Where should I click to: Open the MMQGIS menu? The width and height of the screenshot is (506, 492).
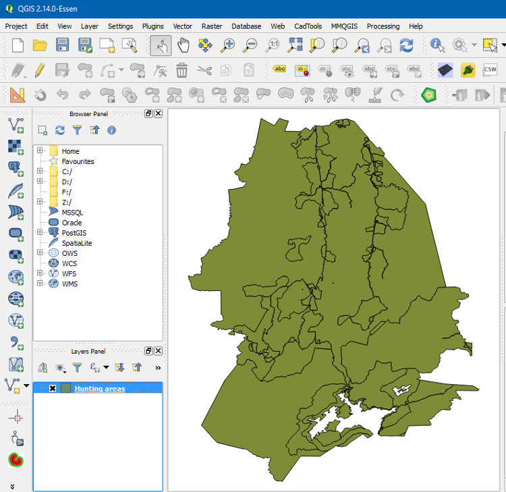tap(344, 26)
